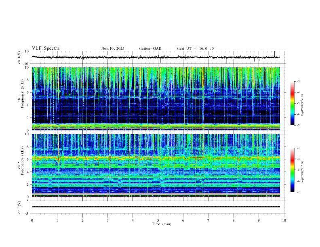Click the ch.3 flat signal trace

click(x=156, y=207)
